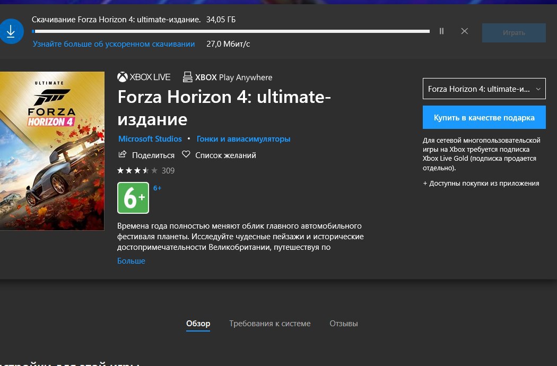557x366 pixels.
Task: Click the small blue 6+ link
Action: pos(157,188)
